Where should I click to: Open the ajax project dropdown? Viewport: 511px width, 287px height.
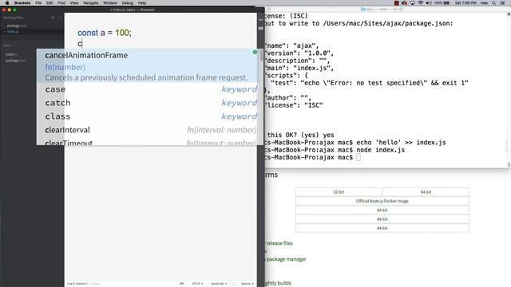7,45
